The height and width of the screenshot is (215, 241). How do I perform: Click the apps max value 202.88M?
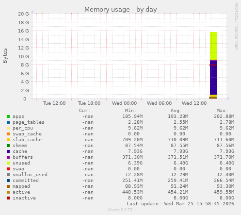coord(224,116)
